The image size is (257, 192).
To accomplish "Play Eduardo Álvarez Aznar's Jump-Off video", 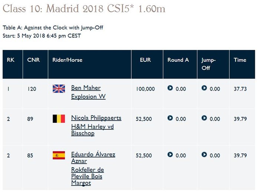I will coord(204,155).
